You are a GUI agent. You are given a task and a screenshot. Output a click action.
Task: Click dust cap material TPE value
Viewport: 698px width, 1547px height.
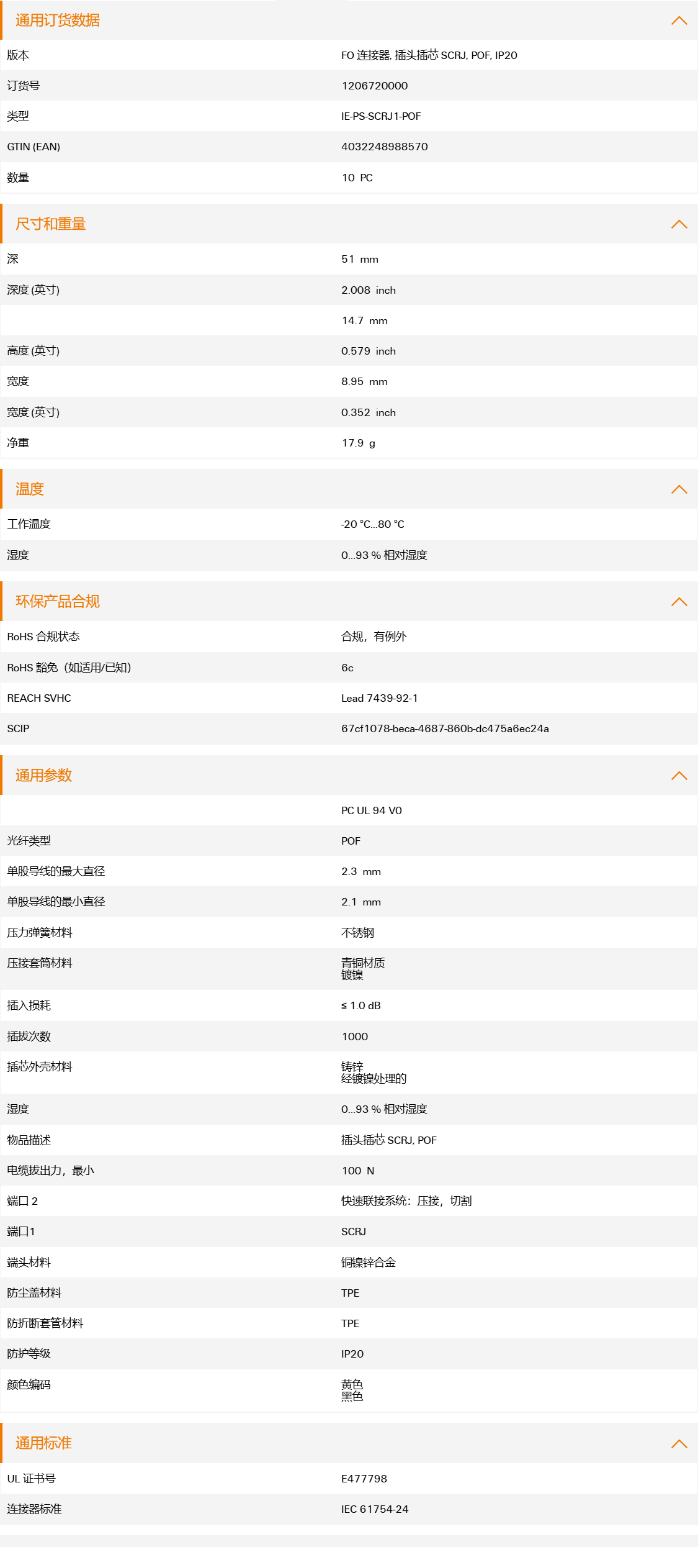pyautogui.click(x=351, y=1293)
